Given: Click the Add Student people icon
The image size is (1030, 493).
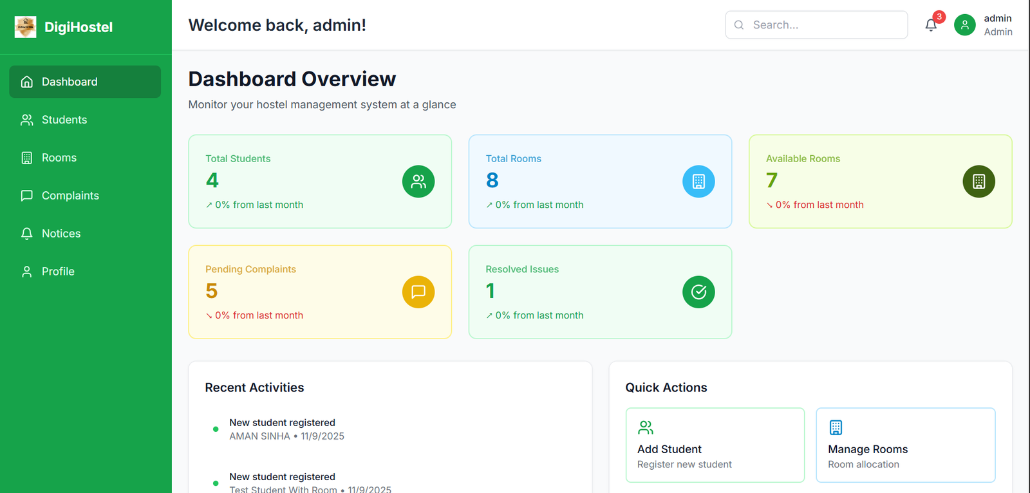Looking at the screenshot, I should pyautogui.click(x=645, y=427).
